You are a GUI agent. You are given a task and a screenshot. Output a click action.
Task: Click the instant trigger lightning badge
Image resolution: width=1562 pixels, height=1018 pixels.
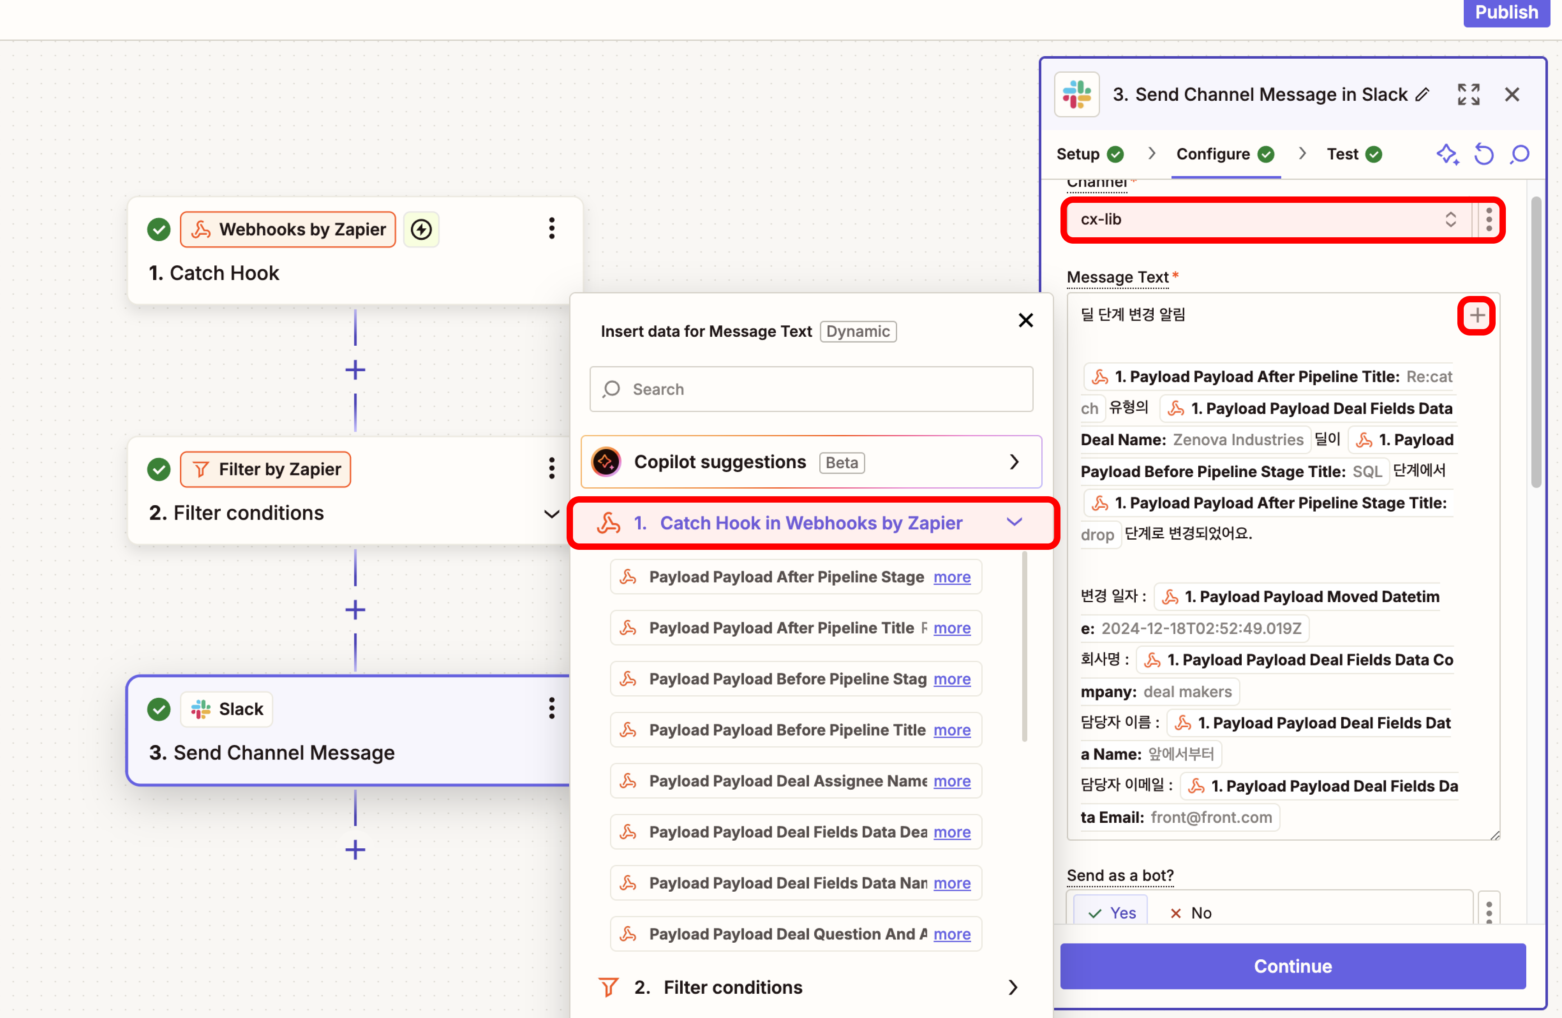coord(421,230)
